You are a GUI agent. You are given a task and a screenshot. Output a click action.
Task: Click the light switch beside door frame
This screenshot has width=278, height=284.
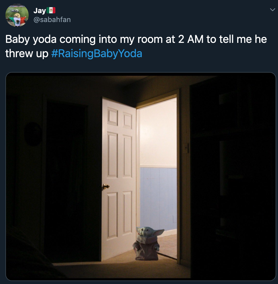186,148
